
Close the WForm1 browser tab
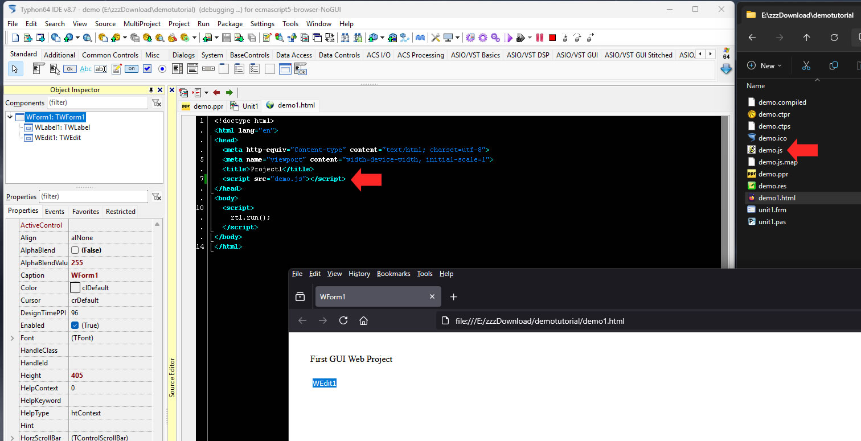click(x=432, y=296)
